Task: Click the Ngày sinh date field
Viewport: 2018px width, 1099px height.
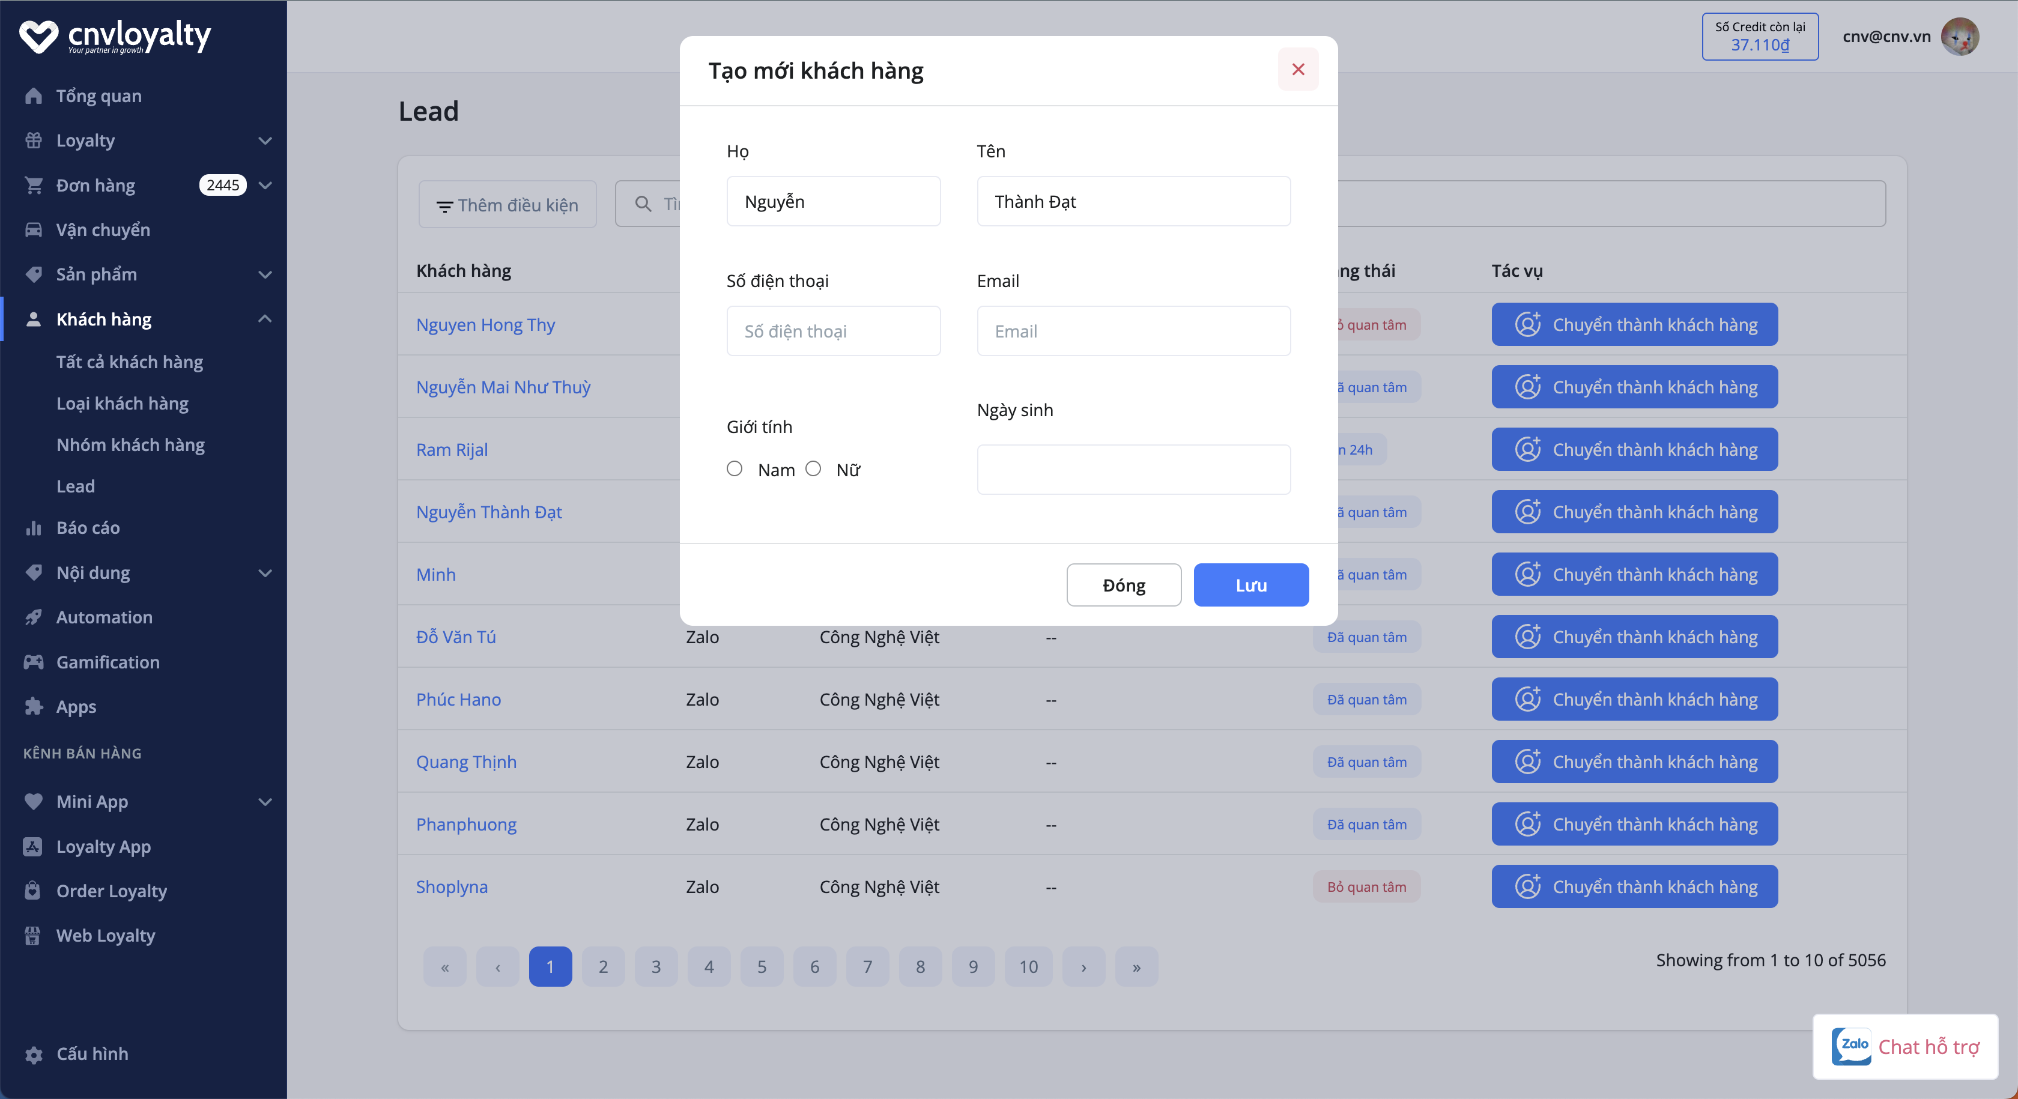Action: 1133,470
